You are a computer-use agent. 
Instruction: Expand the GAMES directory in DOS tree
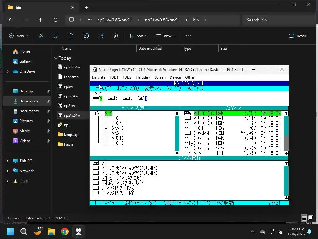coord(105,128)
